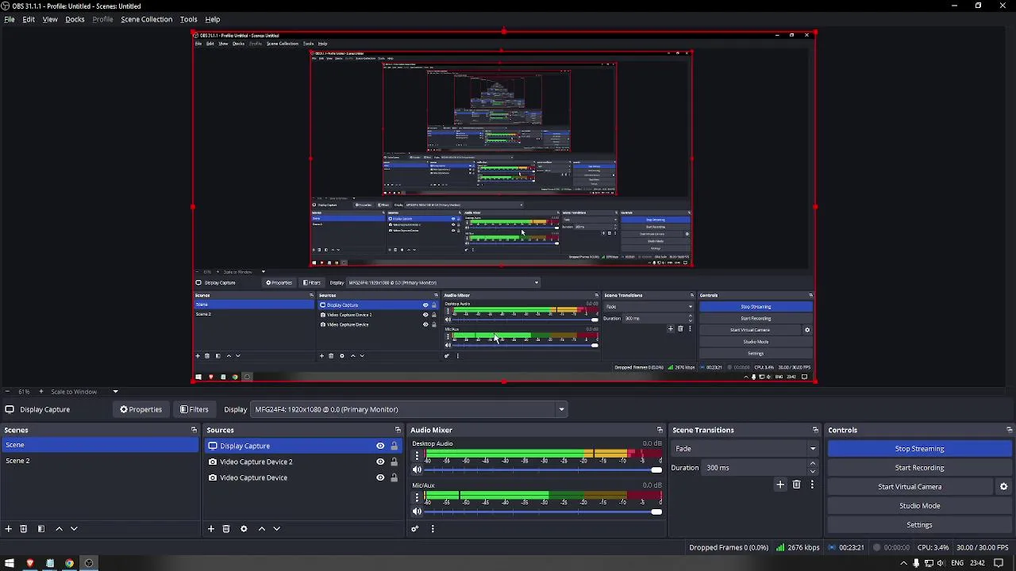Open Windows Start menu

(x=10, y=563)
